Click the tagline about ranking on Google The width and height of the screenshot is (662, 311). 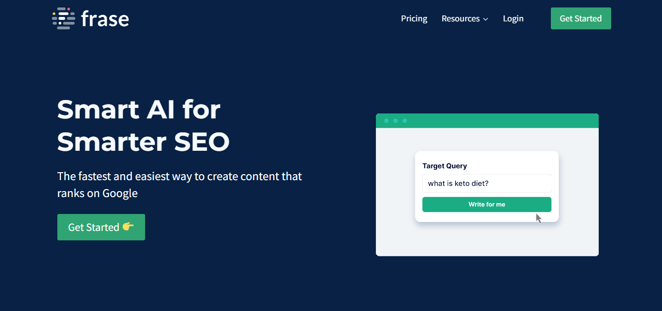pyautogui.click(x=179, y=185)
